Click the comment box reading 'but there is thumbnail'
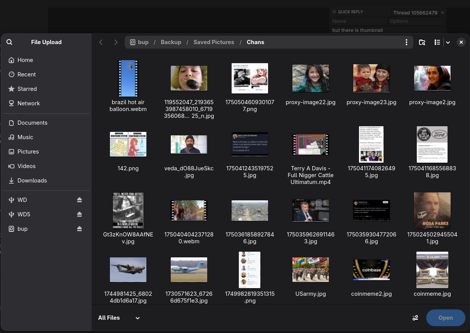This screenshot has height=333, width=470. pos(387,30)
